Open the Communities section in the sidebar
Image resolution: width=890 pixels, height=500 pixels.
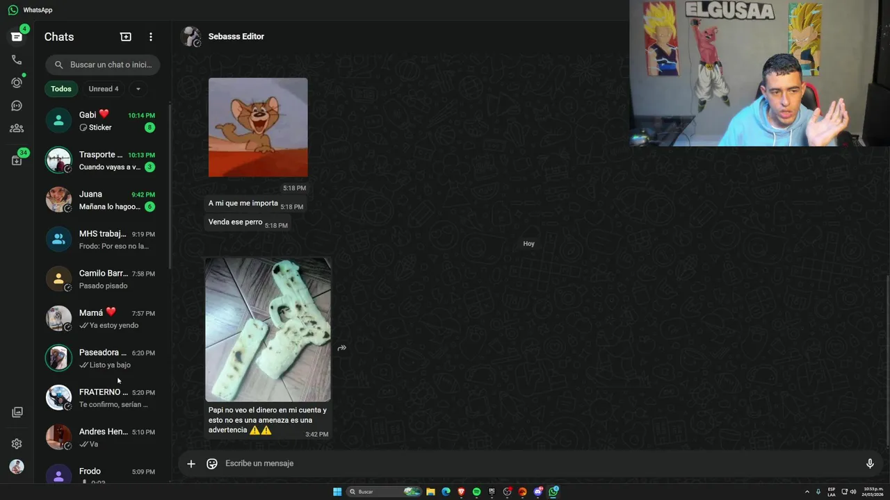pos(17,128)
